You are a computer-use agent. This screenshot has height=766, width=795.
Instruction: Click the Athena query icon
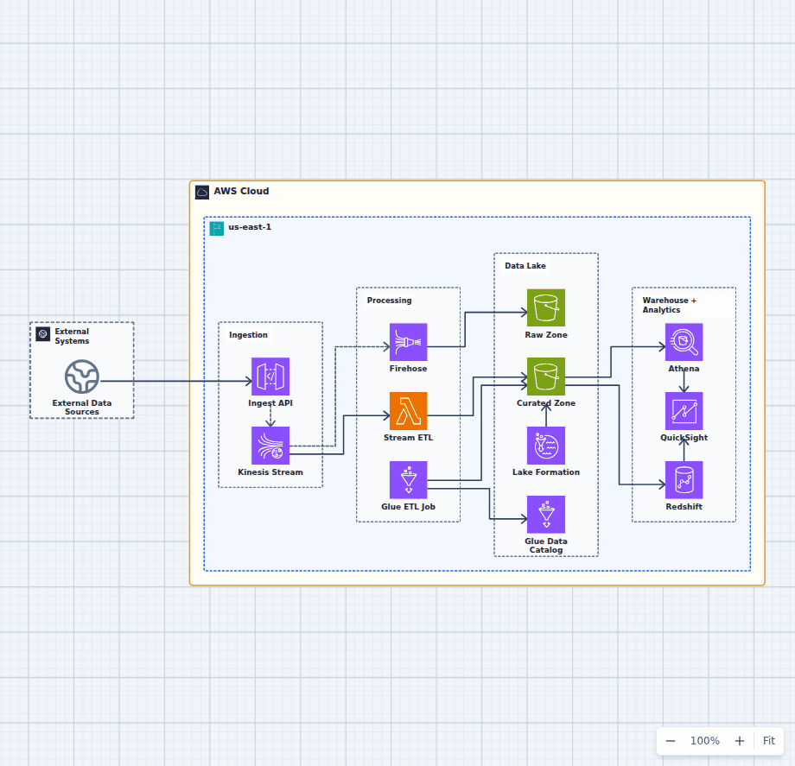684,342
